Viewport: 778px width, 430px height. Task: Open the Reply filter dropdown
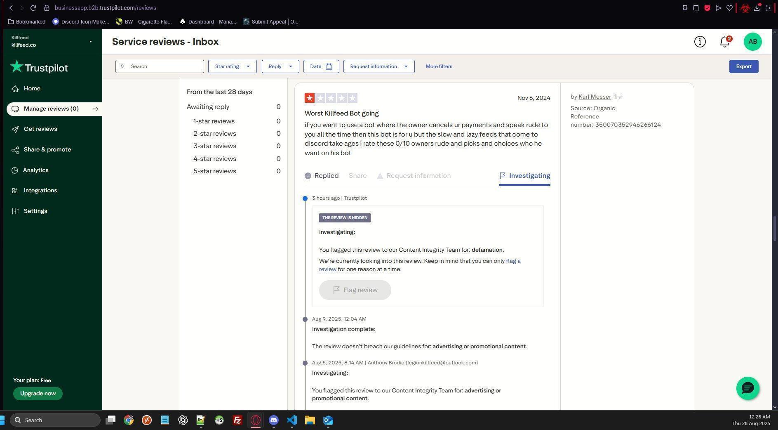point(280,66)
